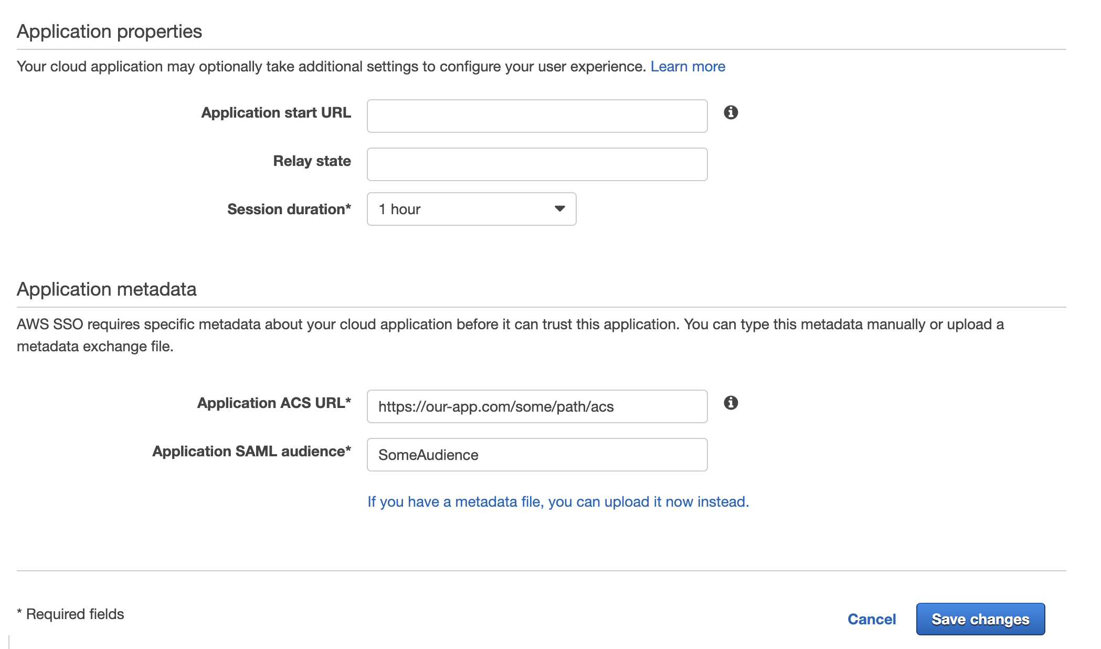Viewport: 1101px width, 649px height.
Task: Click the SAML audience field containing SomeAudience
Action: [x=537, y=455]
